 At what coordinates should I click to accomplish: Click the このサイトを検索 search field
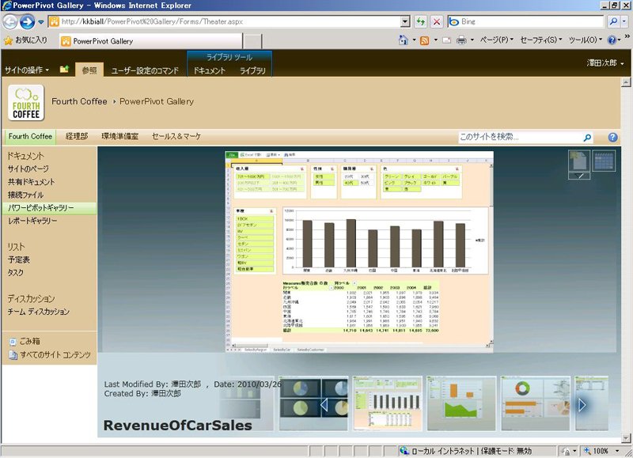[519, 137]
